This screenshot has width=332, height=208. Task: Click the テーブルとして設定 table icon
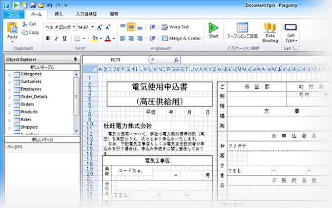[242, 28]
